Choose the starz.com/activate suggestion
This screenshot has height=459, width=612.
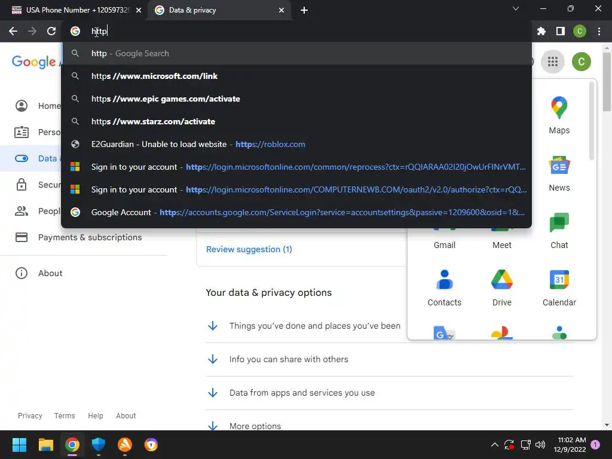296,121
